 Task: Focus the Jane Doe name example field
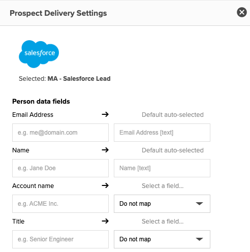(60, 168)
